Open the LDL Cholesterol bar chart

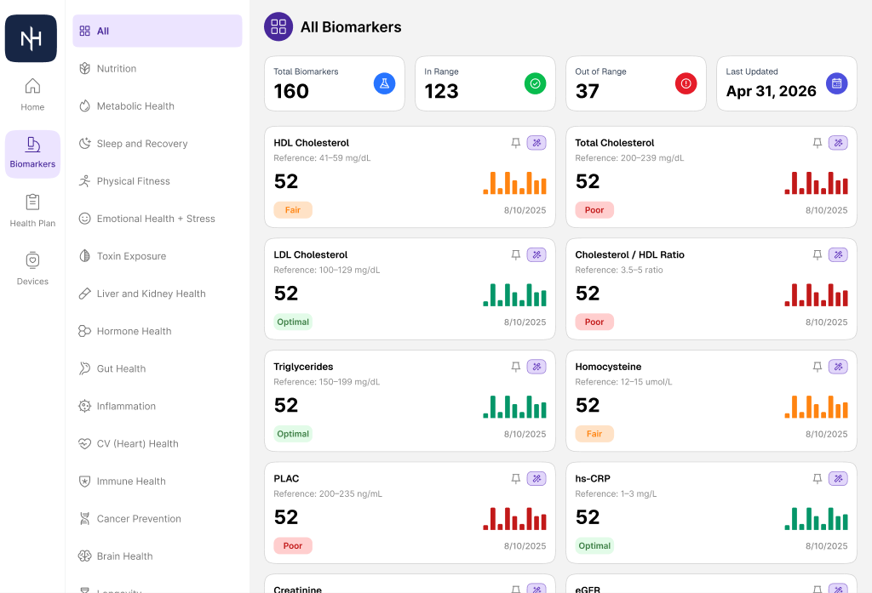(x=514, y=294)
